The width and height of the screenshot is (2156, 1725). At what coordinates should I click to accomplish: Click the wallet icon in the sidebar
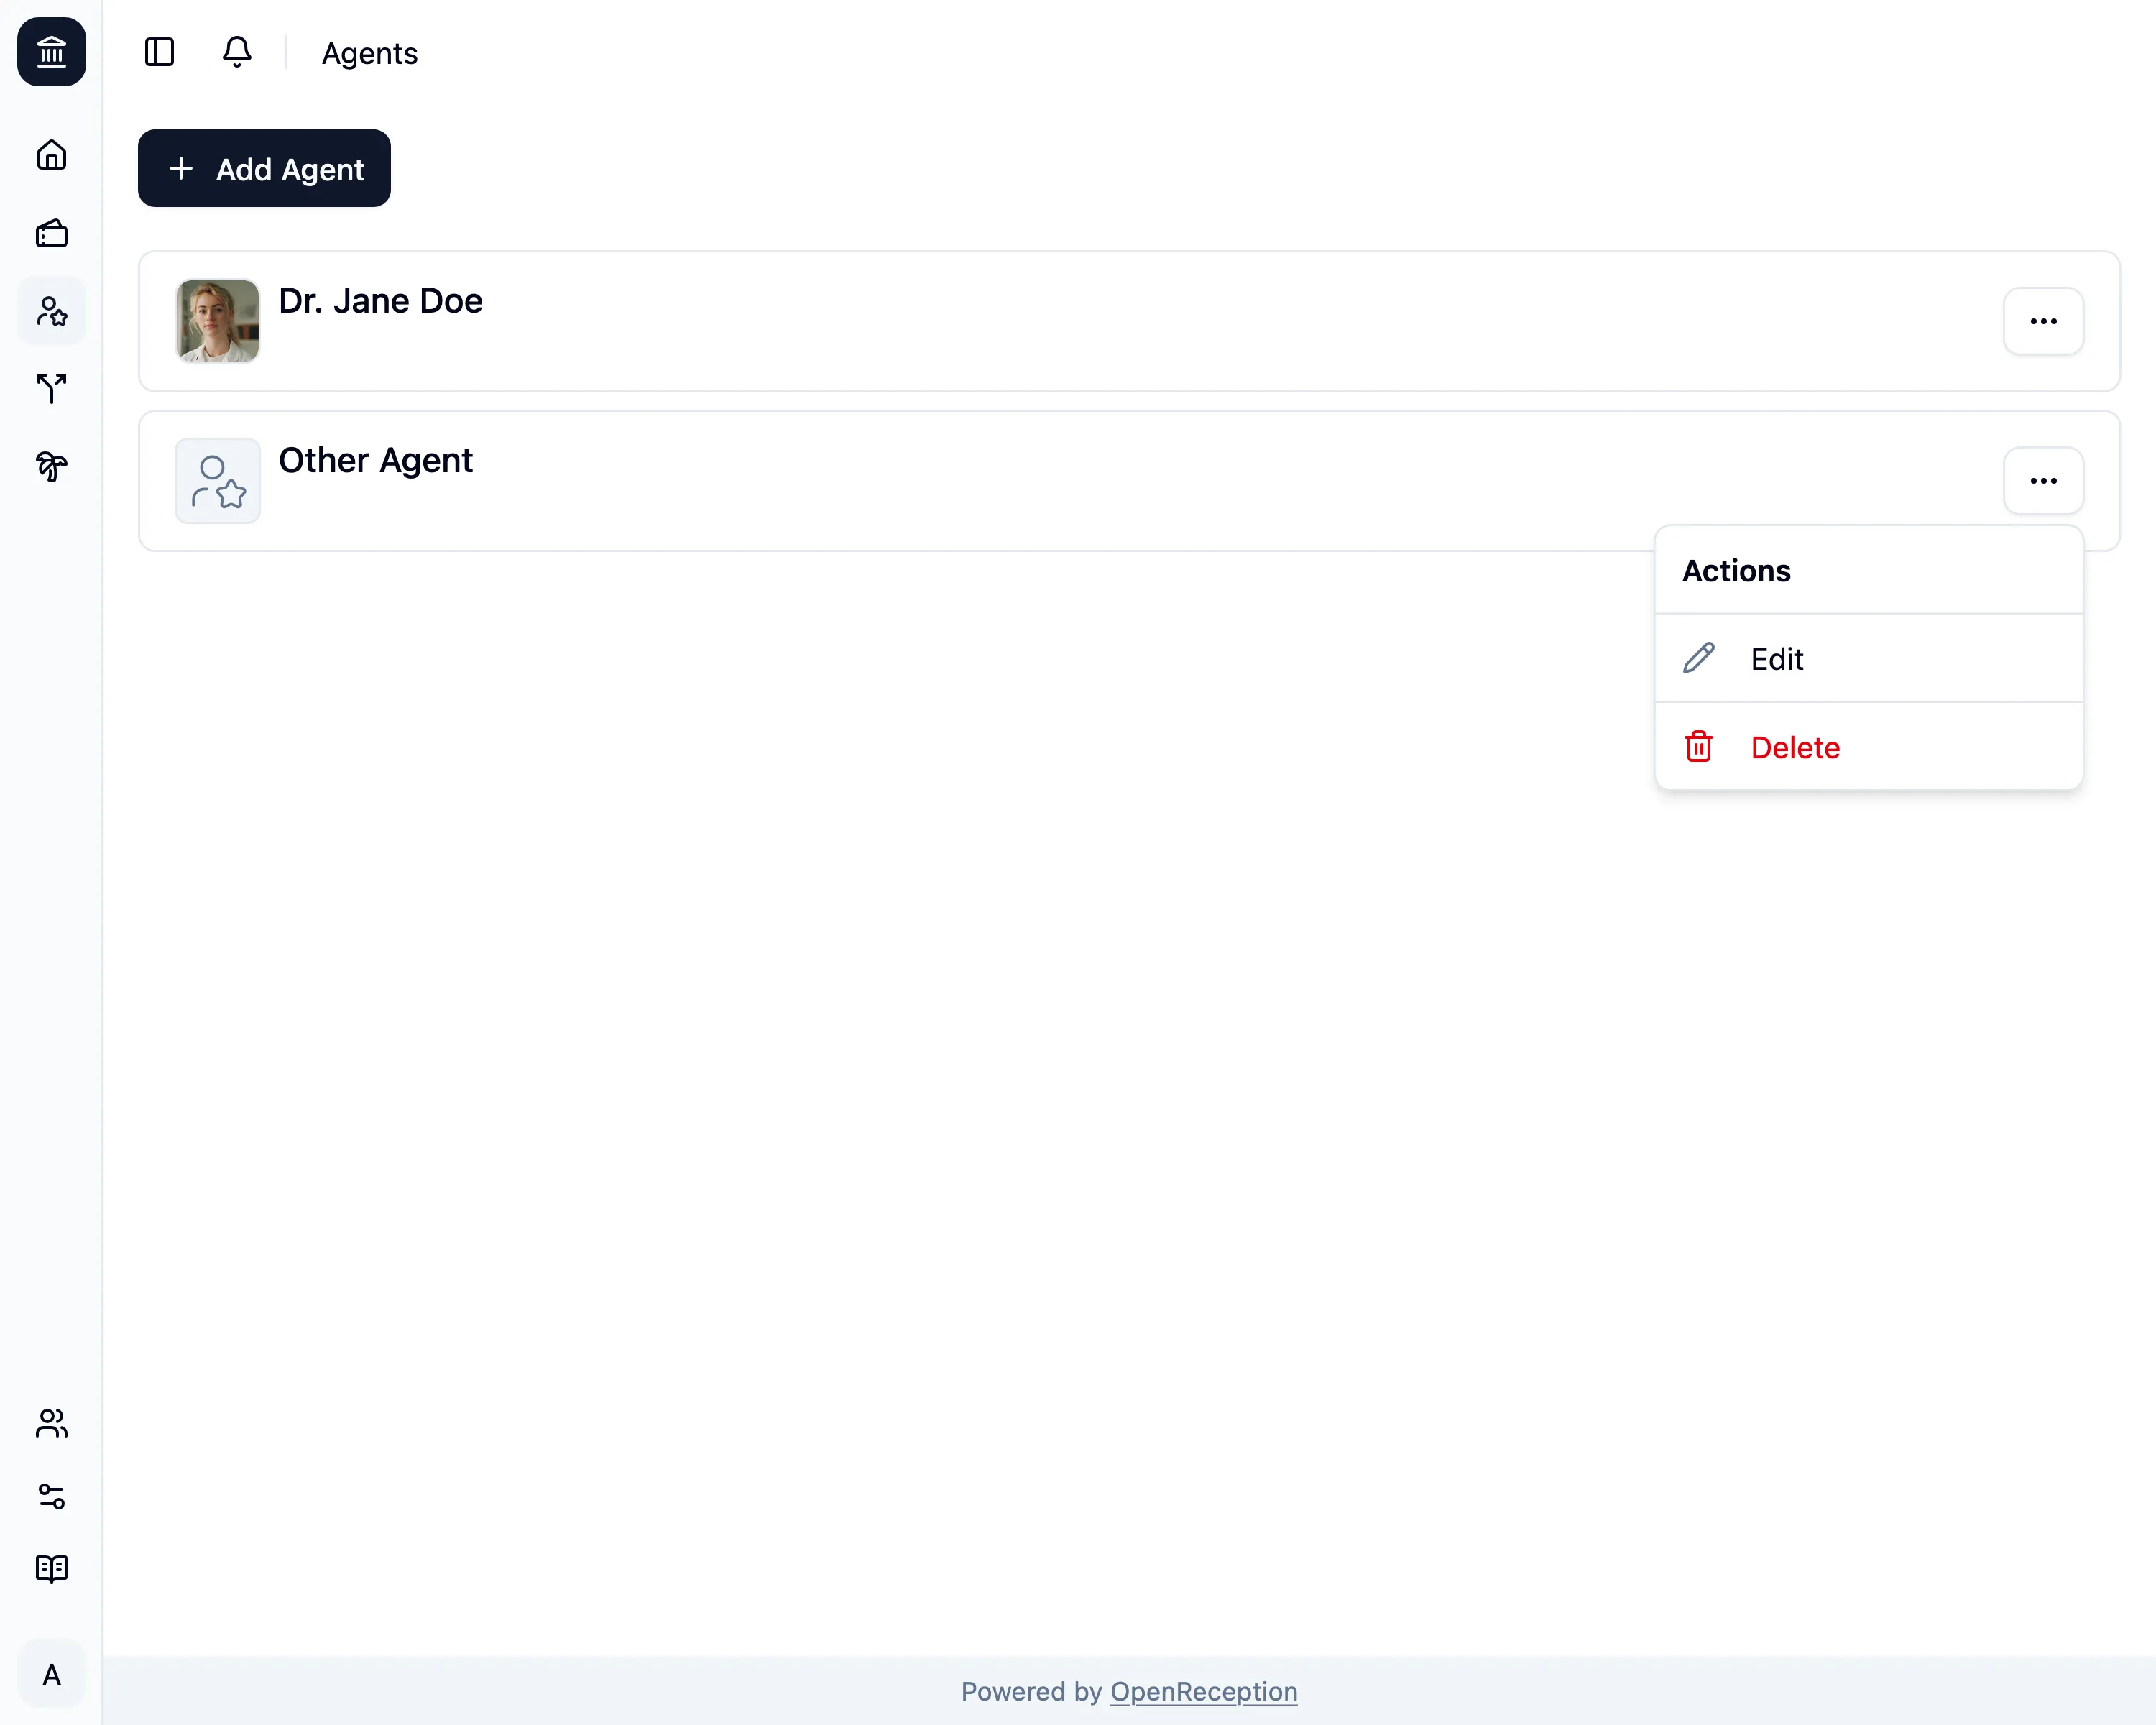(51, 233)
